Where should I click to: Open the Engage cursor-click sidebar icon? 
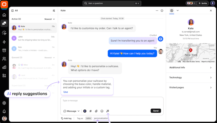(x=4, y=33)
